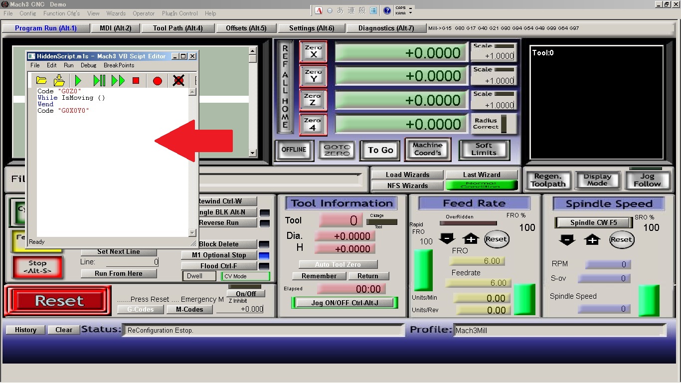Screen dimensions: 681x383
Task: Toggle OFFLINE mode
Action: pos(294,150)
